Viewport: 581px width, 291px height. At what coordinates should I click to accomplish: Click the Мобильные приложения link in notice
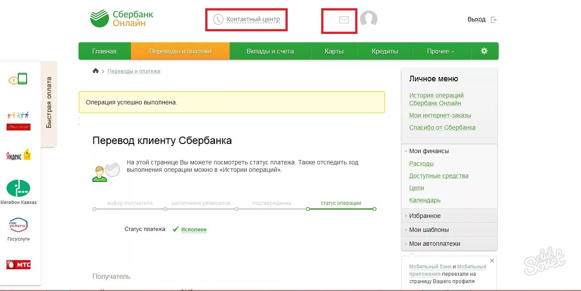point(448,270)
